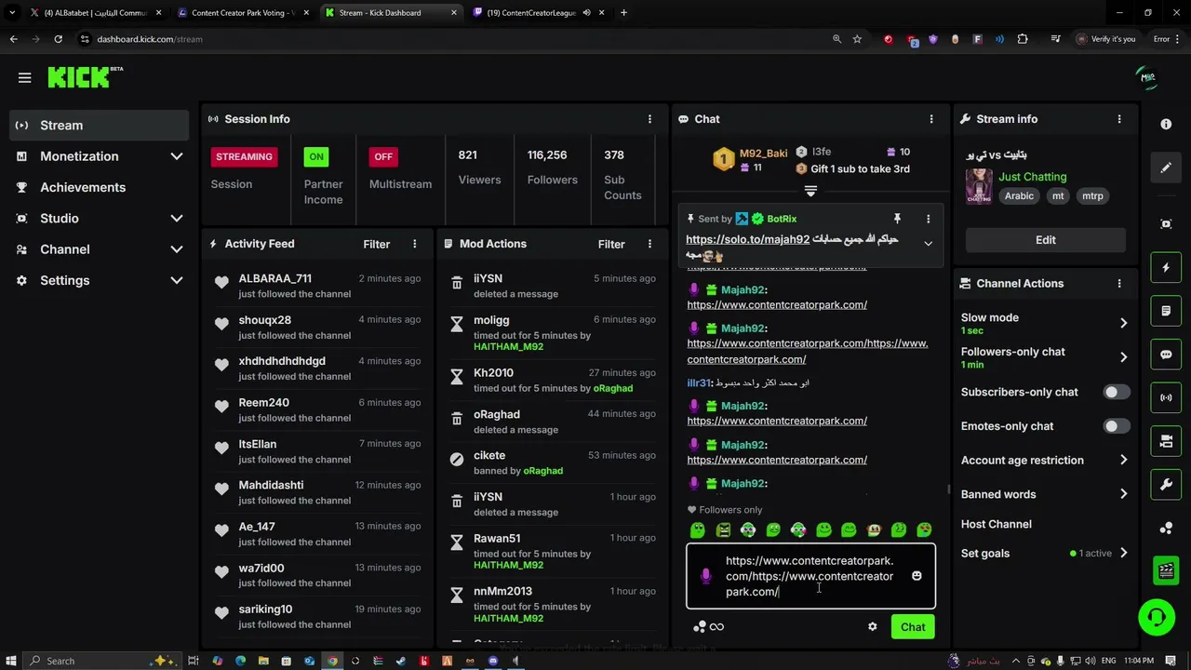Click the green clapperboard clip icon

pos(1166,570)
